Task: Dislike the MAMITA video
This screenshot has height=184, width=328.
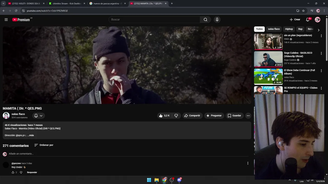Action: [x=176, y=116]
